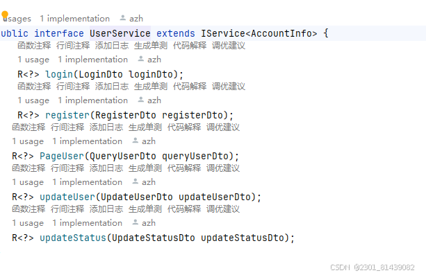Click the author icon on the interface hint line
This screenshot has height=275, width=426.
click(123, 18)
